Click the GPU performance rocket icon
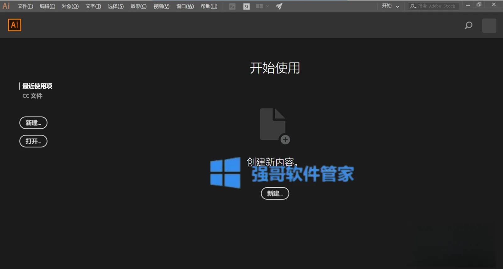This screenshot has height=269, width=503. pyautogui.click(x=279, y=6)
